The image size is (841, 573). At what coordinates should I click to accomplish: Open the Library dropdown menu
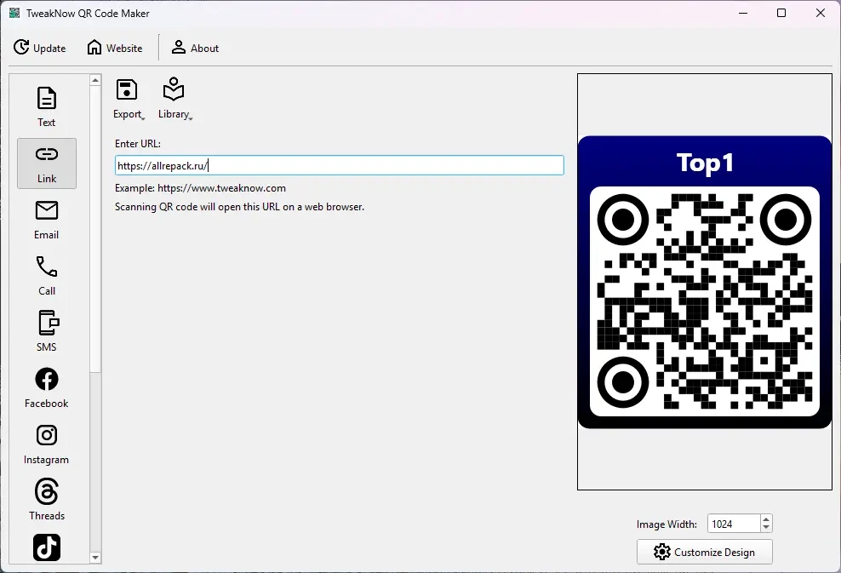[x=174, y=100]
